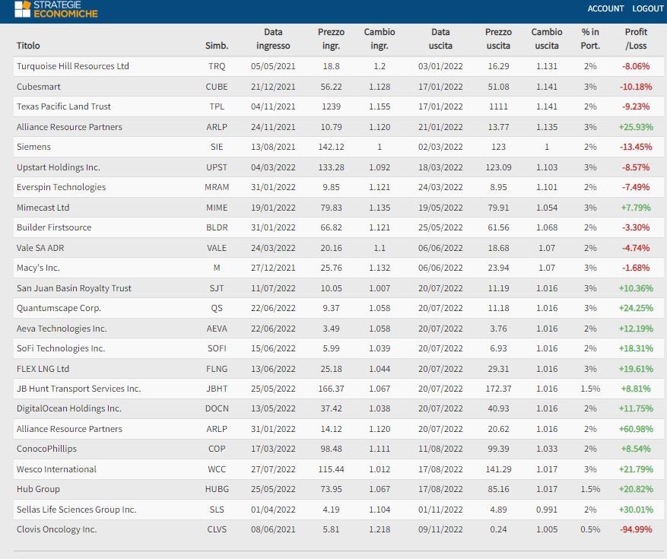
Task: Select Sellas Life Sciences Group Inc. title
Action: [x=77, y=510]
